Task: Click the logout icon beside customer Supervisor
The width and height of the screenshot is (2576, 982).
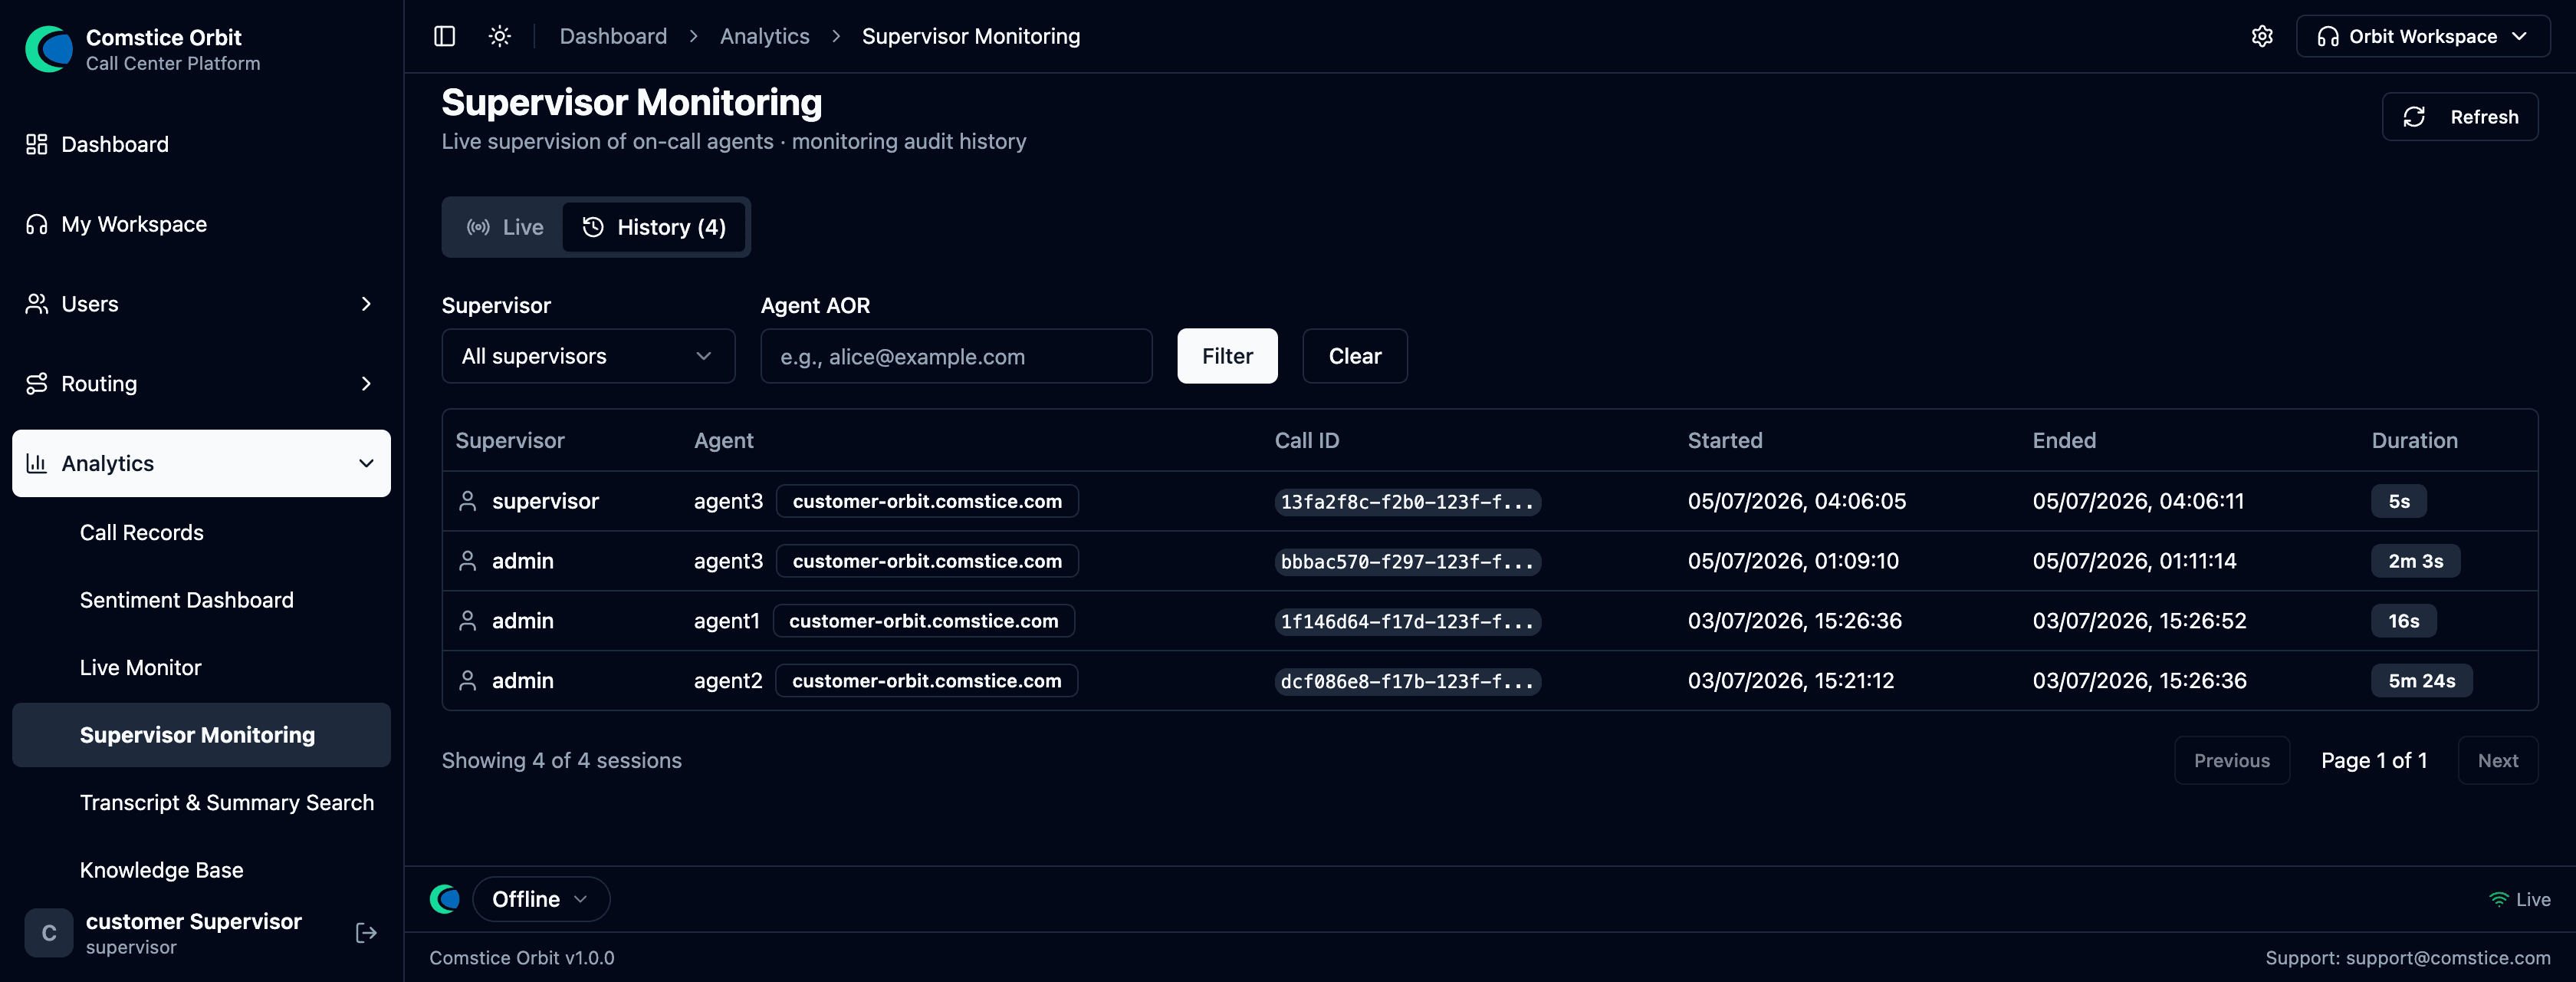Action: pos(366,933)
